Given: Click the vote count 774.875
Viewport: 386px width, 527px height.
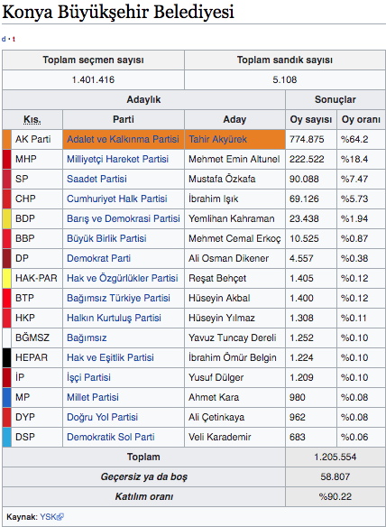Looking at the screenshot, I should (x=307, y=139).
